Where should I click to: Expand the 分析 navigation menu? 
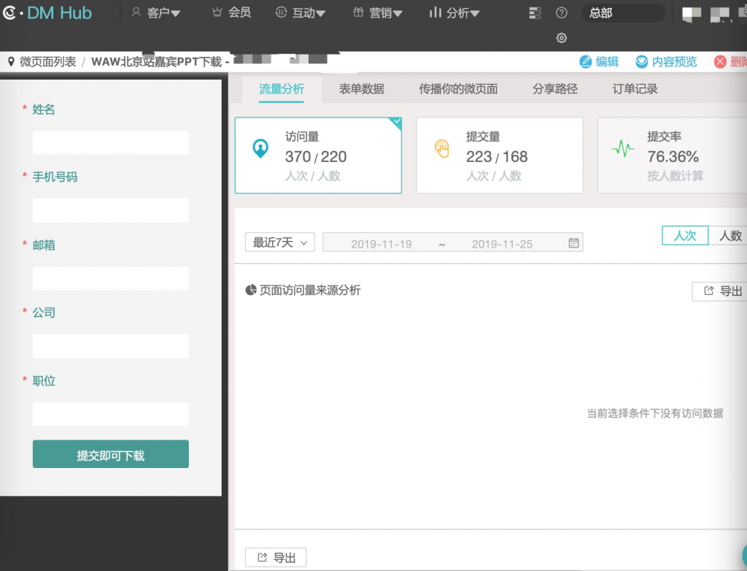point(454,12)
